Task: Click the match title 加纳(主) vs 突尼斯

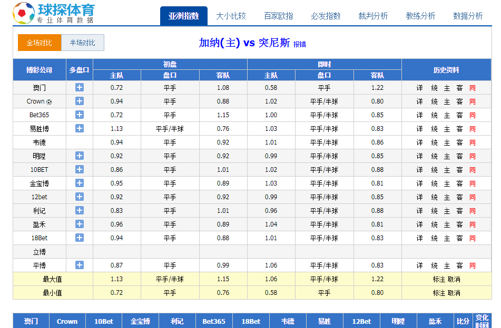Action: pyautogui.click(x=244, y=43)
